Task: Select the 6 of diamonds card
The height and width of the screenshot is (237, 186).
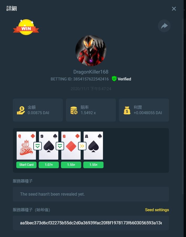Action: coord(71,146)
